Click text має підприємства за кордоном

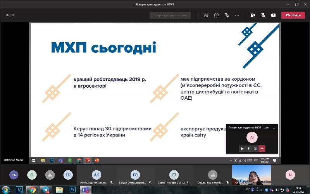pyautogui.click(x=218, y=79)
